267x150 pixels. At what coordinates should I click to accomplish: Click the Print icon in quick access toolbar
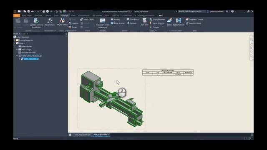tap(48, 11)
